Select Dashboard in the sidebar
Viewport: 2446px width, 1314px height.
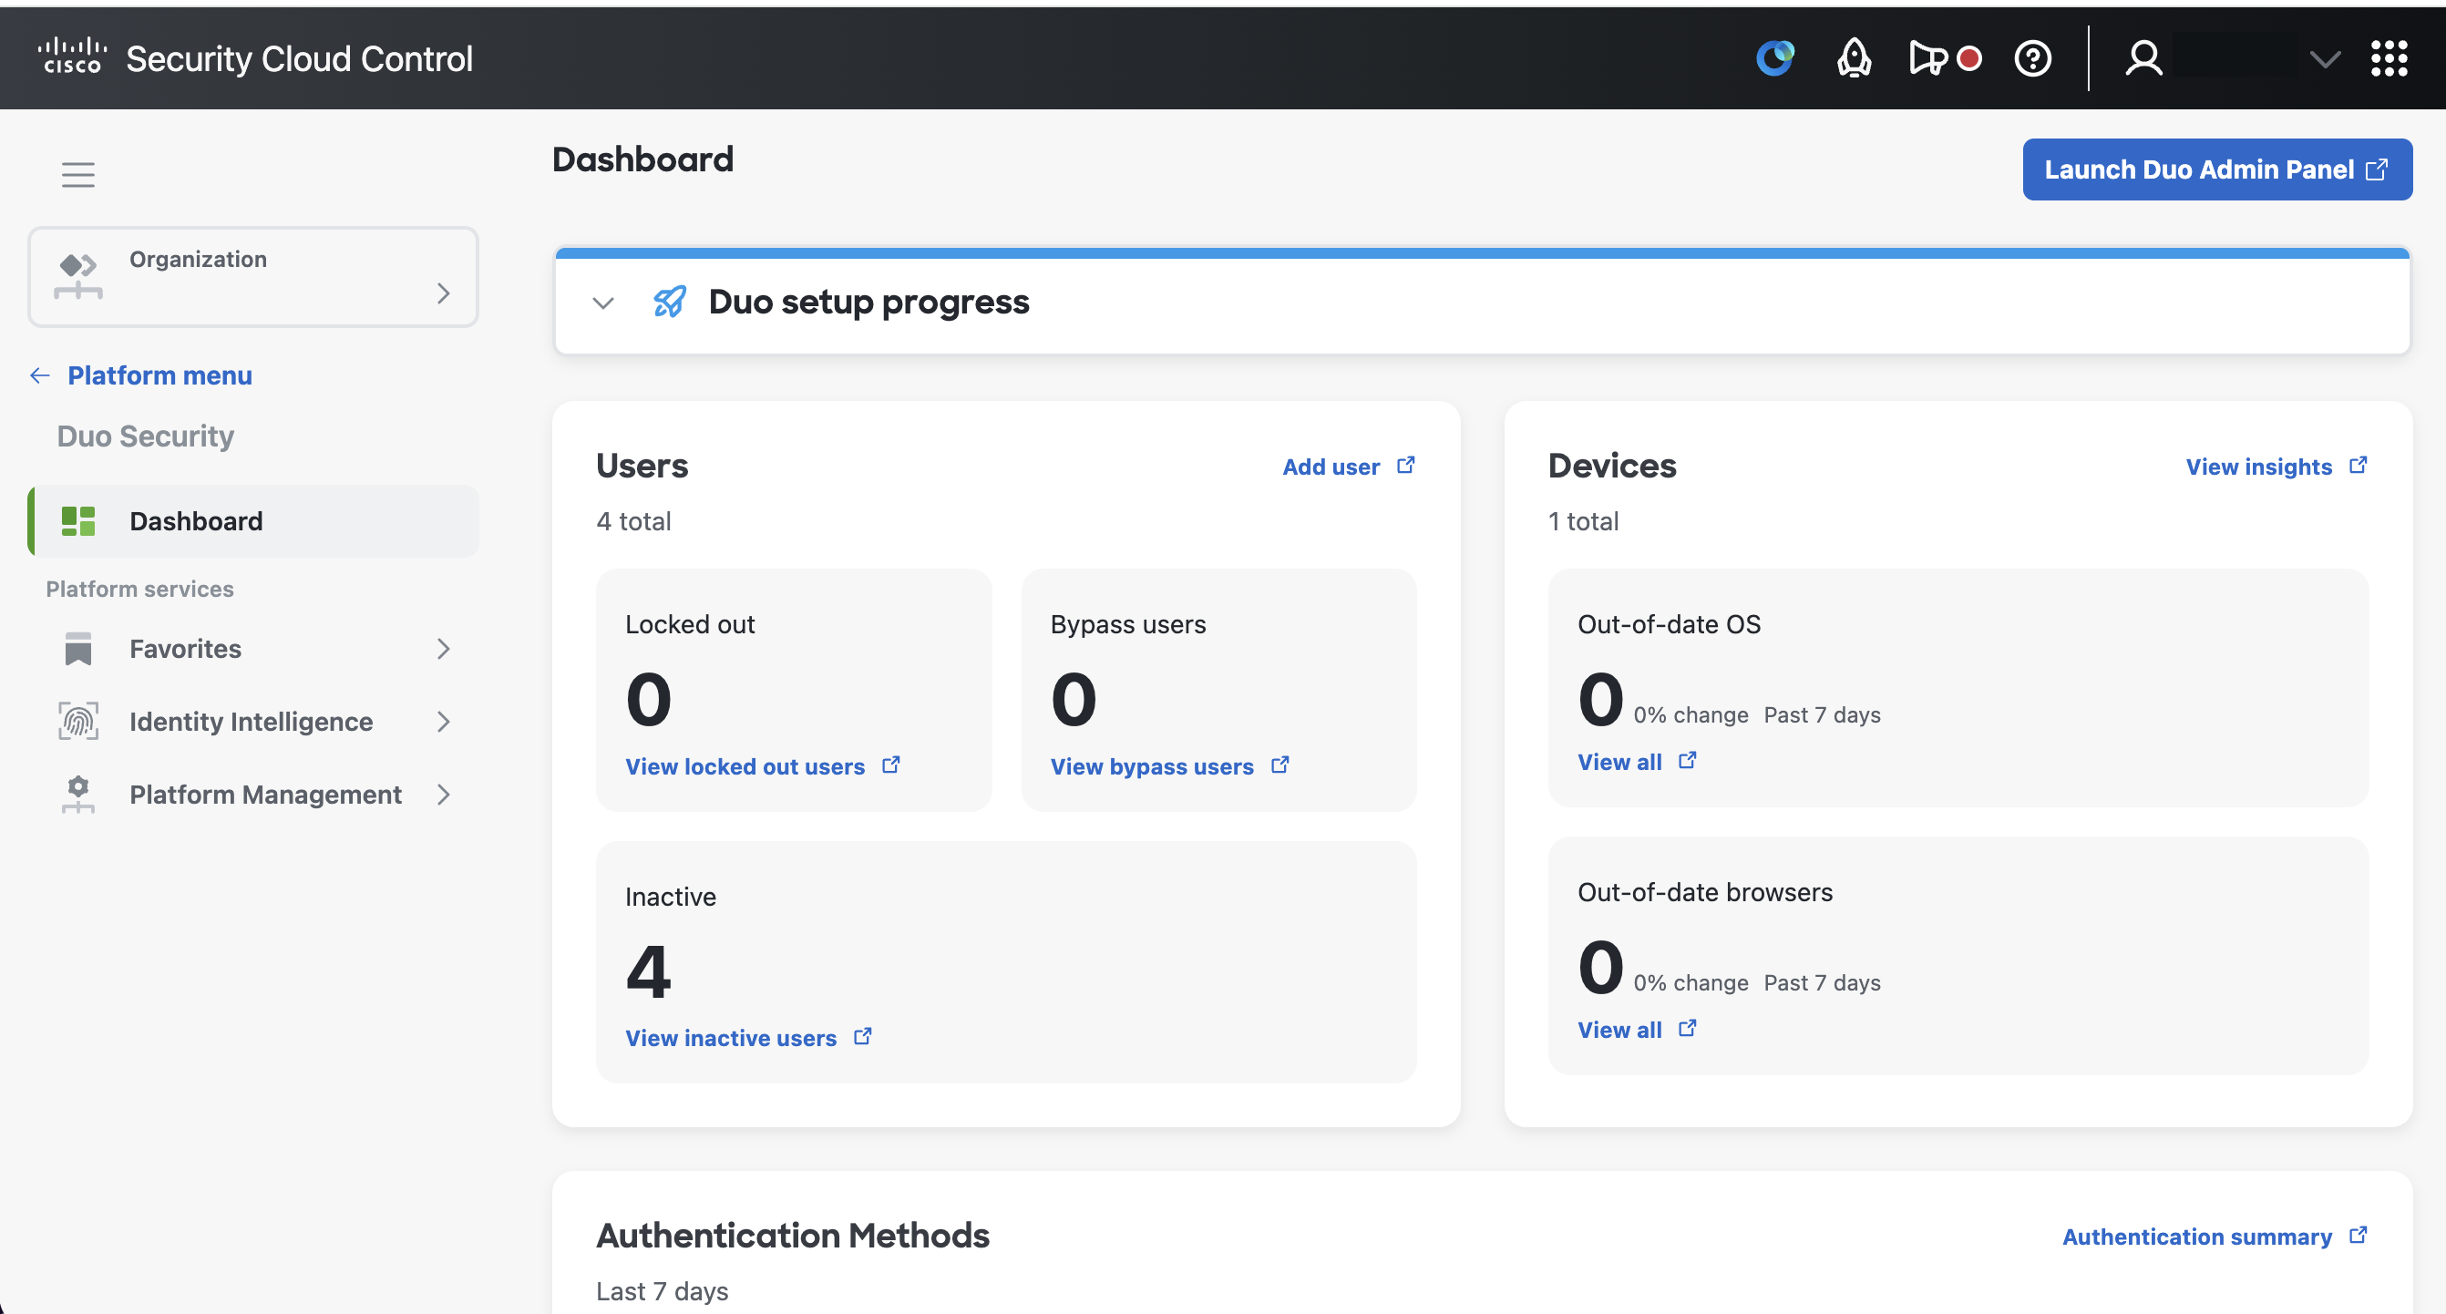[x=253, y=521]
